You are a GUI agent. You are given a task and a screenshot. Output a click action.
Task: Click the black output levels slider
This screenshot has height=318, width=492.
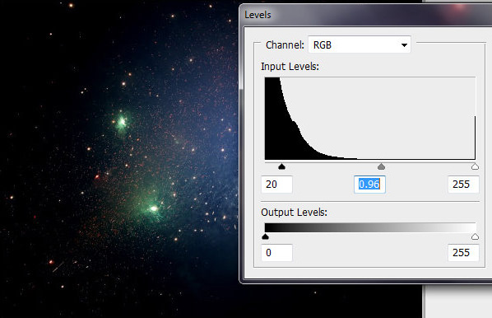click(x=265, y=236)
